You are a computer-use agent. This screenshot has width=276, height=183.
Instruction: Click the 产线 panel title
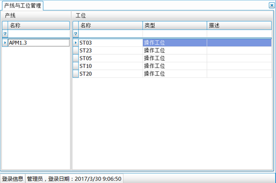10,16
